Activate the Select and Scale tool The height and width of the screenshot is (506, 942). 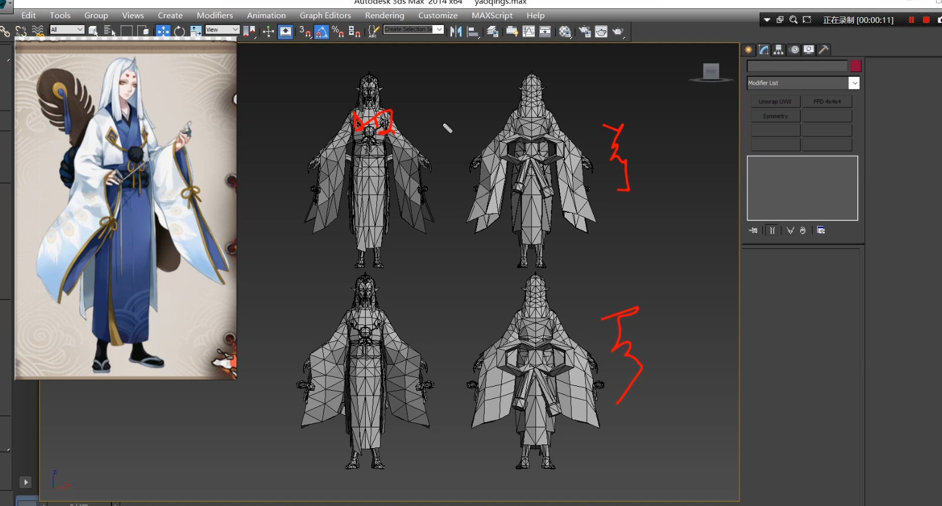click(195, 31)
